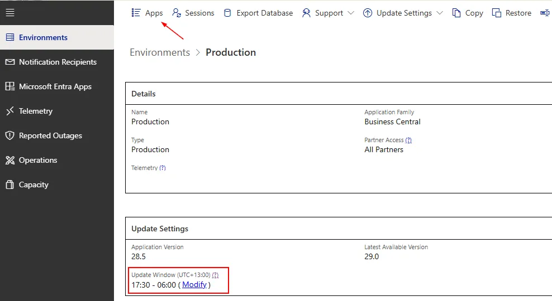Select Operations in the sidebar

(x=57, y=160)
